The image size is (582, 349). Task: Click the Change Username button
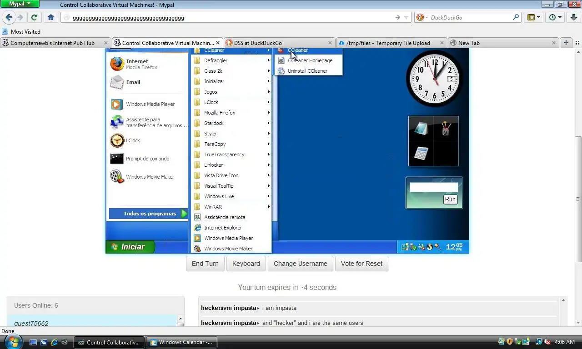(x=301, y=264)
